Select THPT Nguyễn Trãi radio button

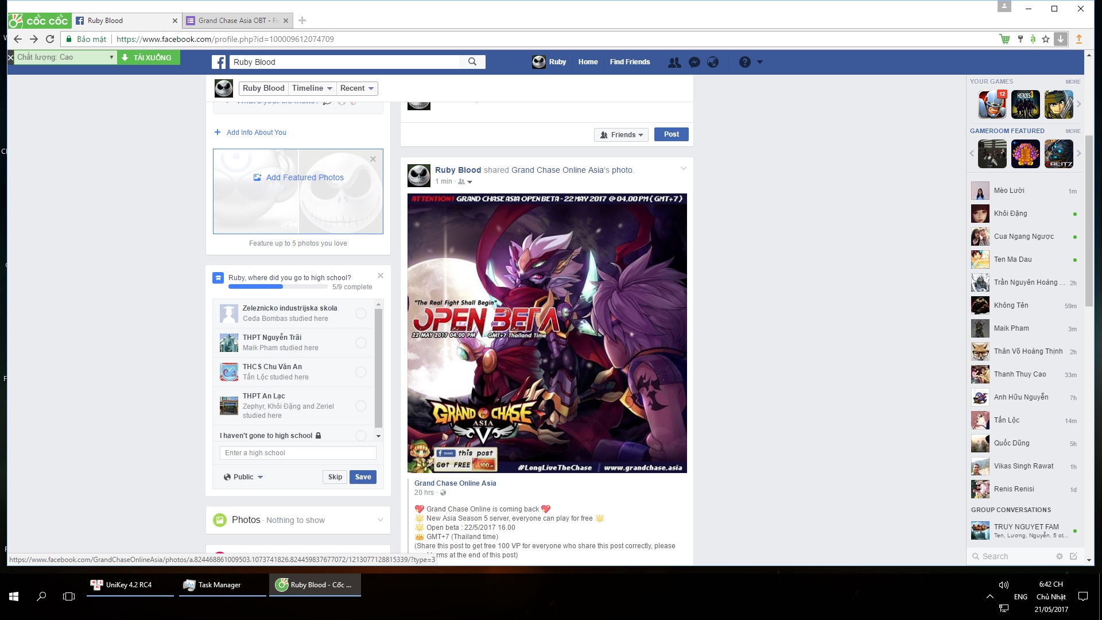pos(360,343)
